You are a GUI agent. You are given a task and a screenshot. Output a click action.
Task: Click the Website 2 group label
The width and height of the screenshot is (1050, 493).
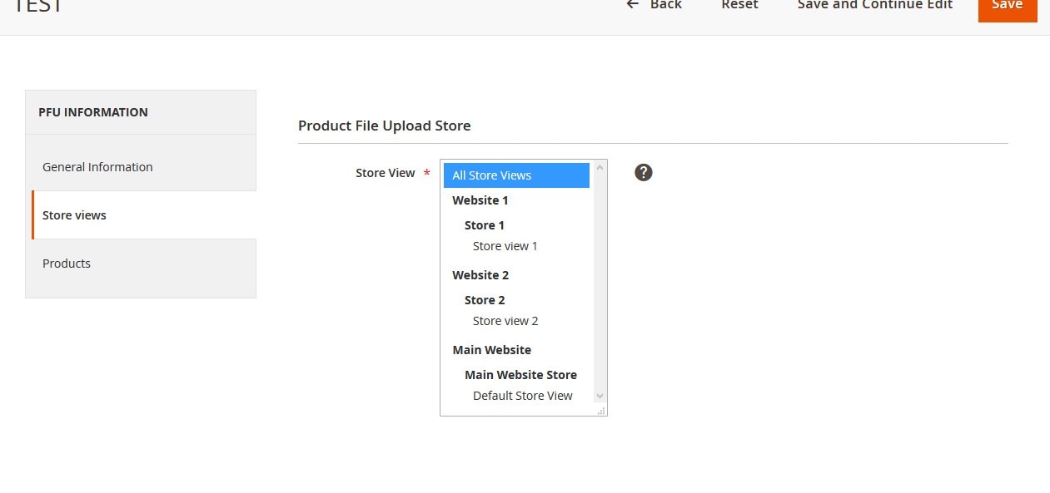(480, 275)
